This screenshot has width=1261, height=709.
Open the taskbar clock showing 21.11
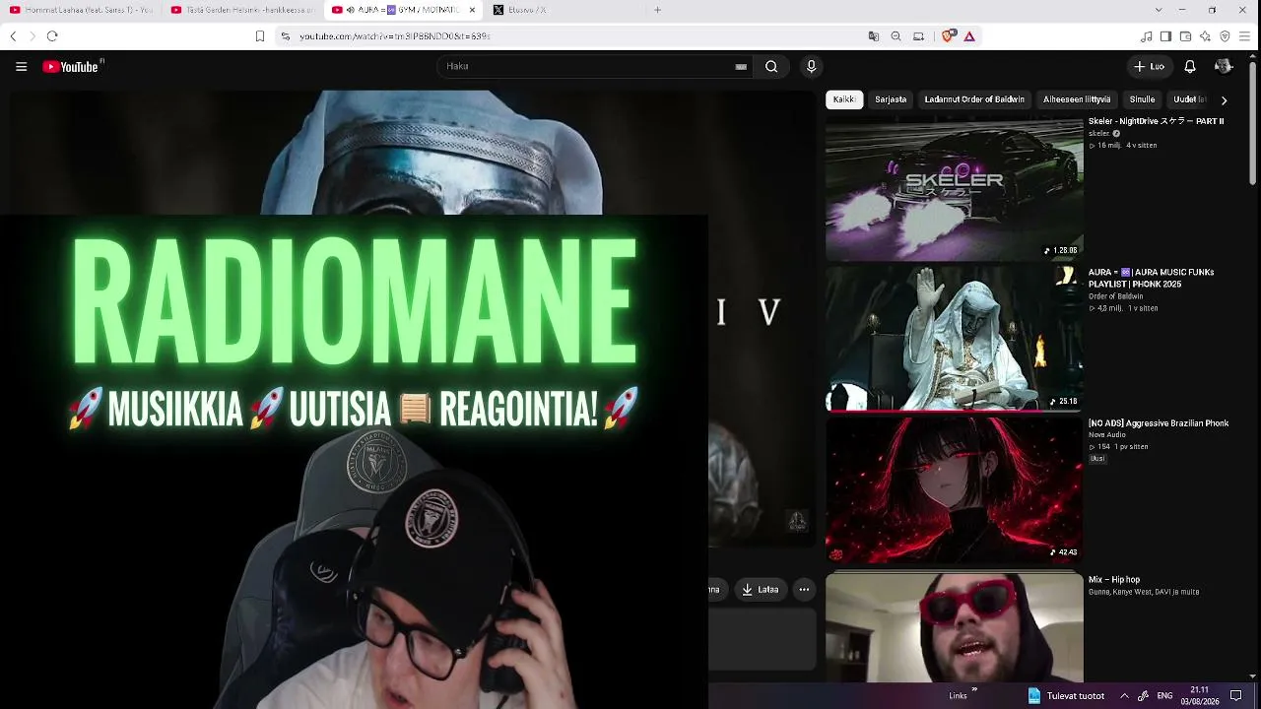point(1199,696)
